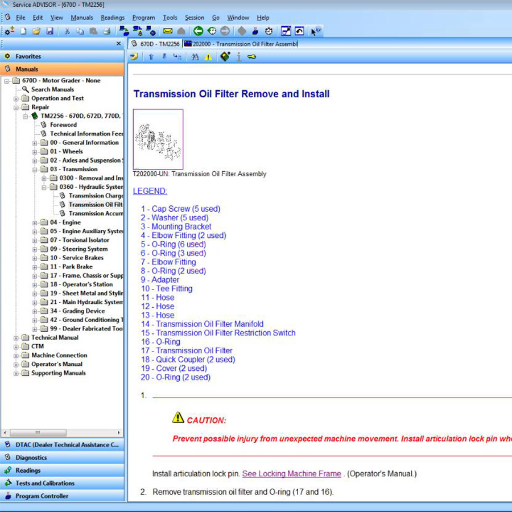Click the Transmission Oil Filter Assembly thumbnail
The height and width of the screenshot is (512, 512).
click(158, 138)
